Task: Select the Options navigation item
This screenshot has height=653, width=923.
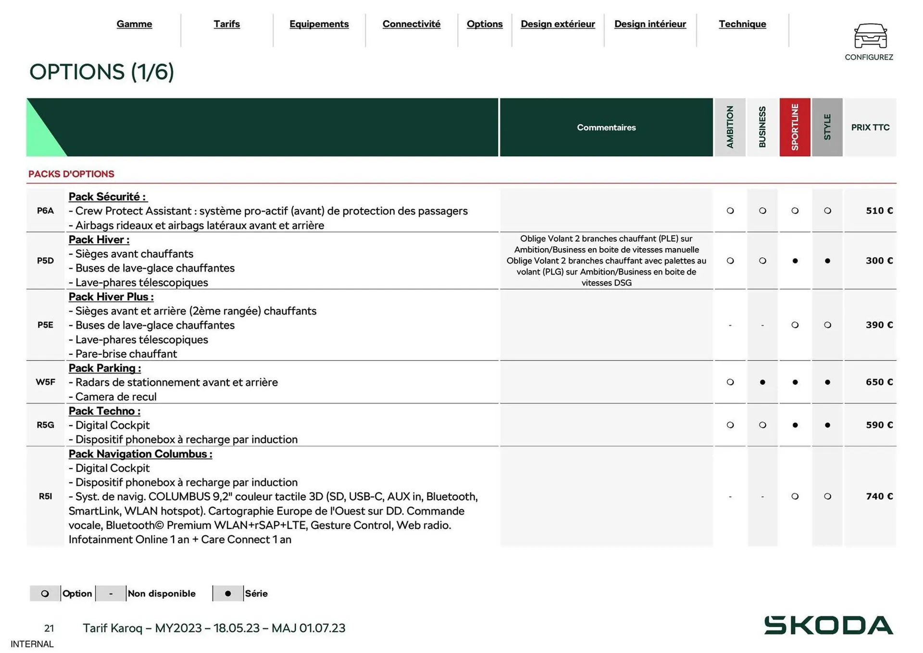Action: (485, 24)
